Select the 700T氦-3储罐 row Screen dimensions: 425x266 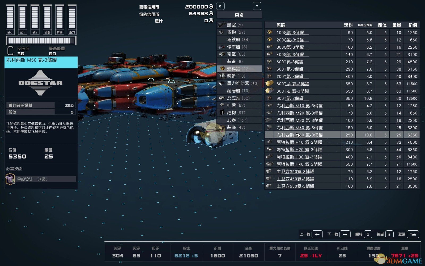click(342, 76)
